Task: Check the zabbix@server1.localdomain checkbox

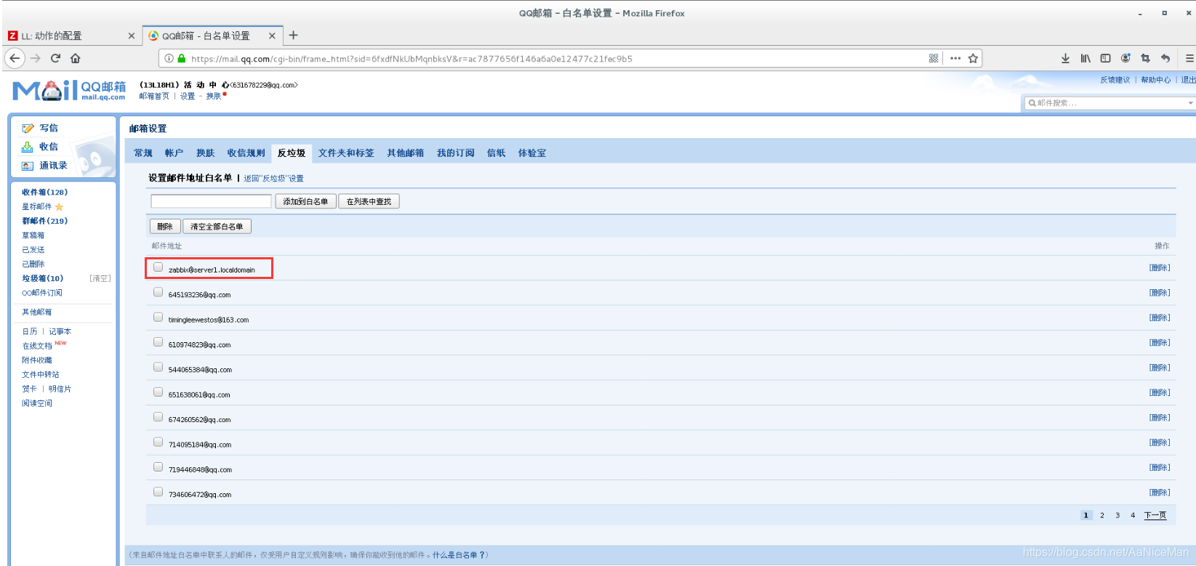Action: pyautogui.click(x=158, y=267)
